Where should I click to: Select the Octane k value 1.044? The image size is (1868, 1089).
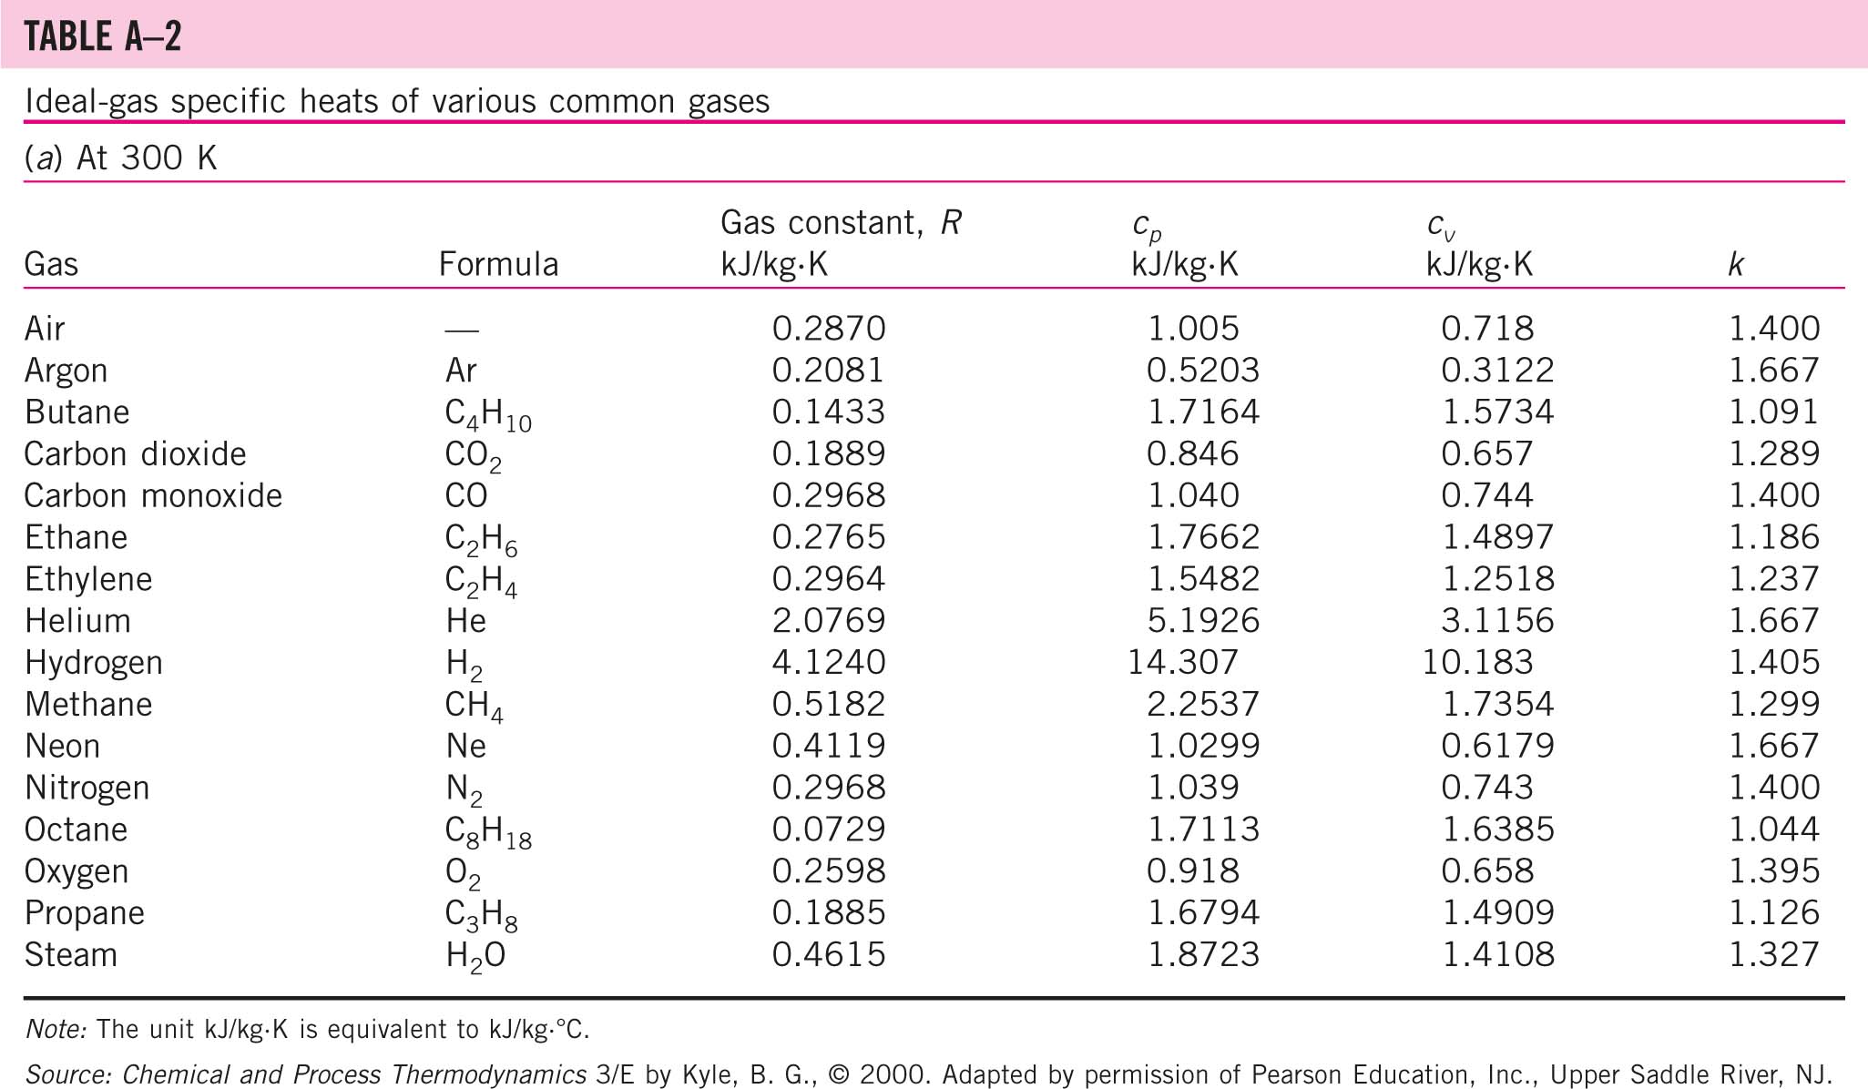[x=1773, y=829]
